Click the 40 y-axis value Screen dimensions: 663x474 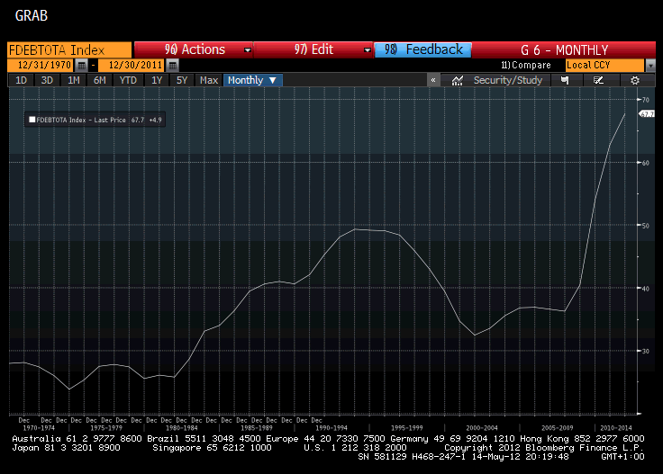tap(646, 289)
